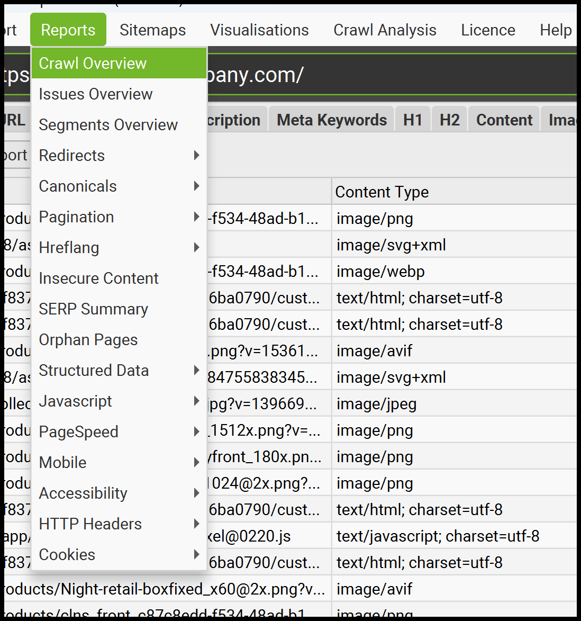Click the 84755838345... address cell

(269, 377)
